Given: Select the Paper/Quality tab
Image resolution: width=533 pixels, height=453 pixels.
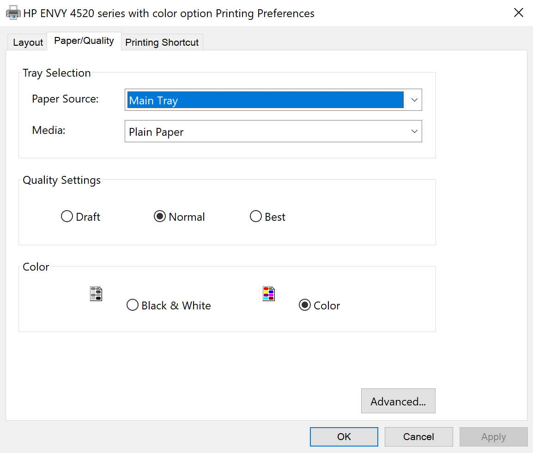Looking at the screenshot, I should point(84,41).
